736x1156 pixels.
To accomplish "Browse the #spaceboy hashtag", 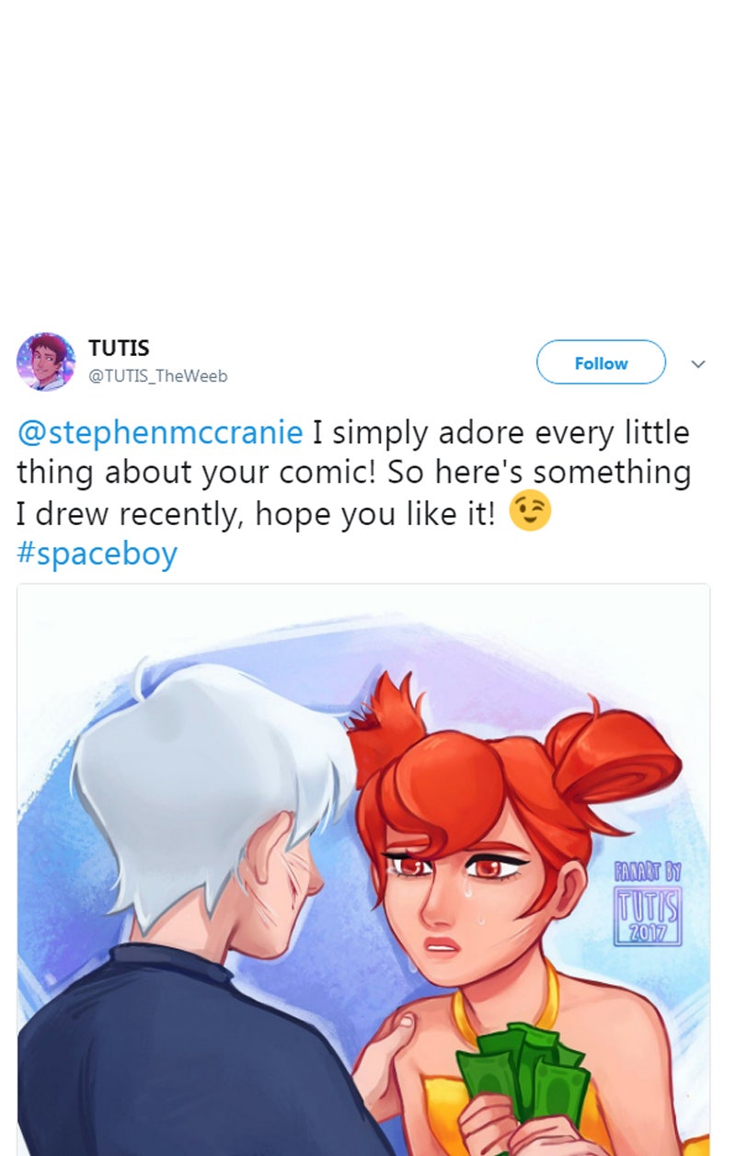I will [x=97, y=555].
